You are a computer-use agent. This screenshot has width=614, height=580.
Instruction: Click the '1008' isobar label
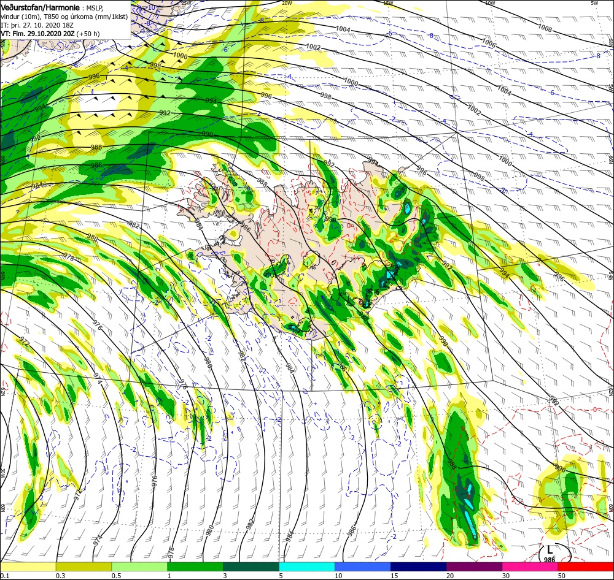click(545, 28)
